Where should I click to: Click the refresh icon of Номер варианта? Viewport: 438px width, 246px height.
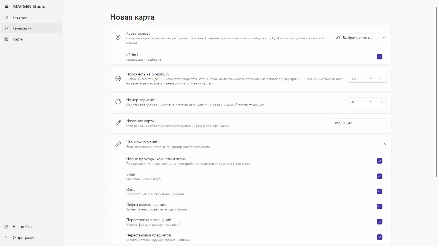[x=118, y=102]
